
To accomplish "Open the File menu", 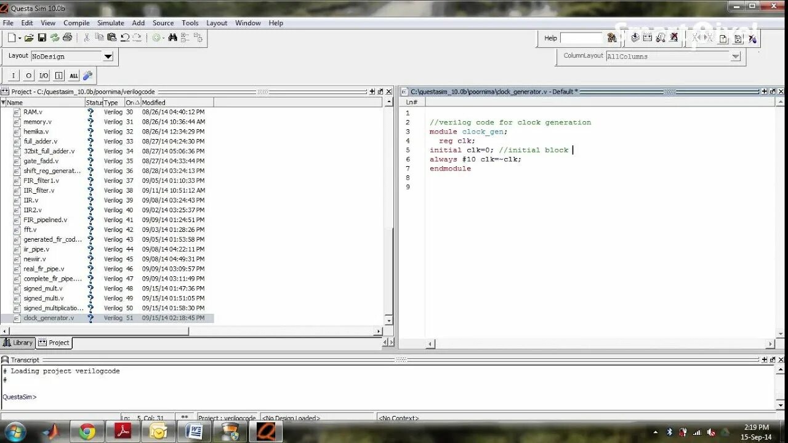I will [8, 23].
